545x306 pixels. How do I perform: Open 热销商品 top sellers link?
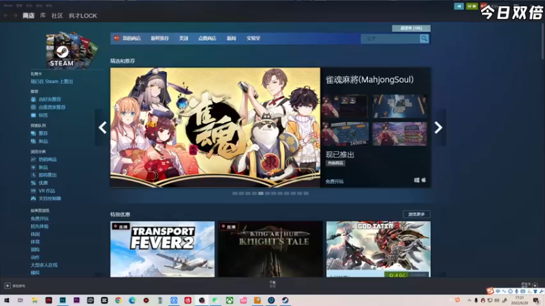click(x=48, y=160)
